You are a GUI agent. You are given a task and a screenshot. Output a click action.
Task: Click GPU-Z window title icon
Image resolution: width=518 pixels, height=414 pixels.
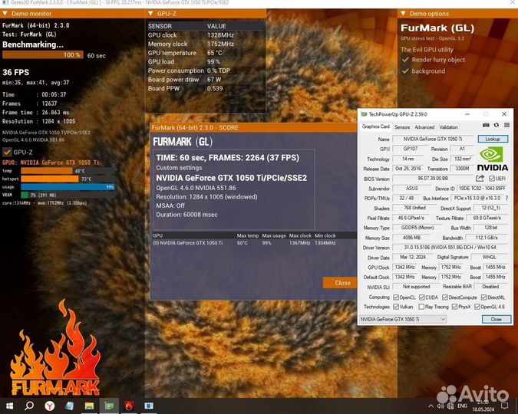[364, 114]
